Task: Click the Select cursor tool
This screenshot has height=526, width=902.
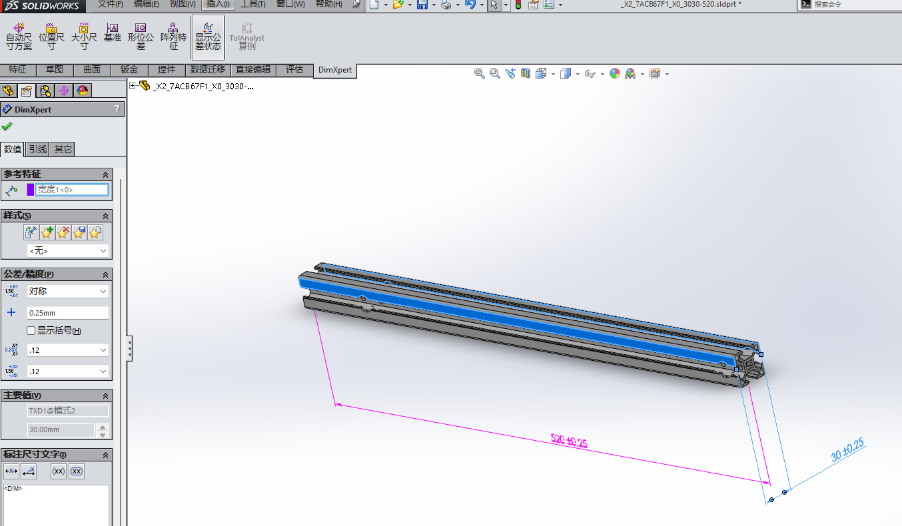Action: point(493,5)
